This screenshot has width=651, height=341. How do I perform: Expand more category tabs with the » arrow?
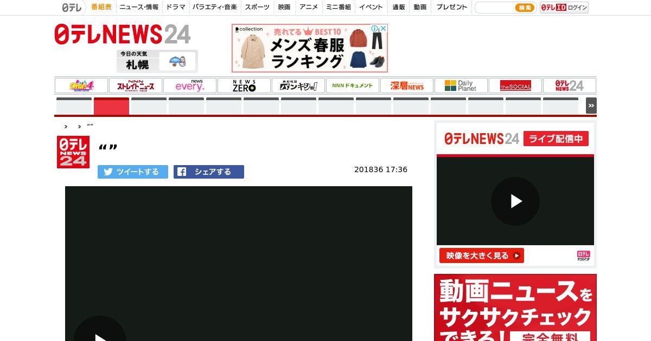tap(591, 106)
